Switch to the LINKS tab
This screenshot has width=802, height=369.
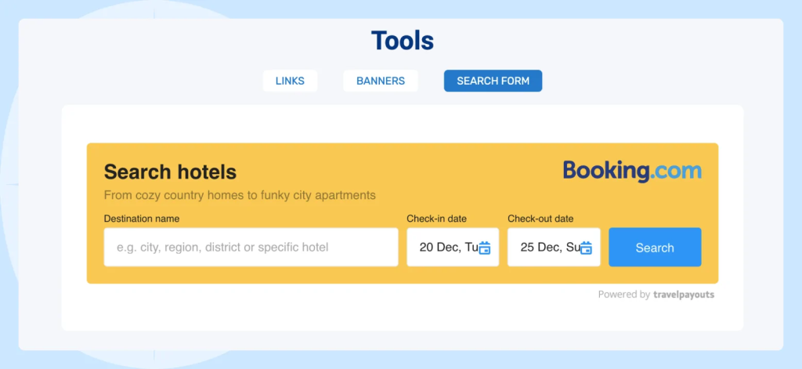pos(290,81)
